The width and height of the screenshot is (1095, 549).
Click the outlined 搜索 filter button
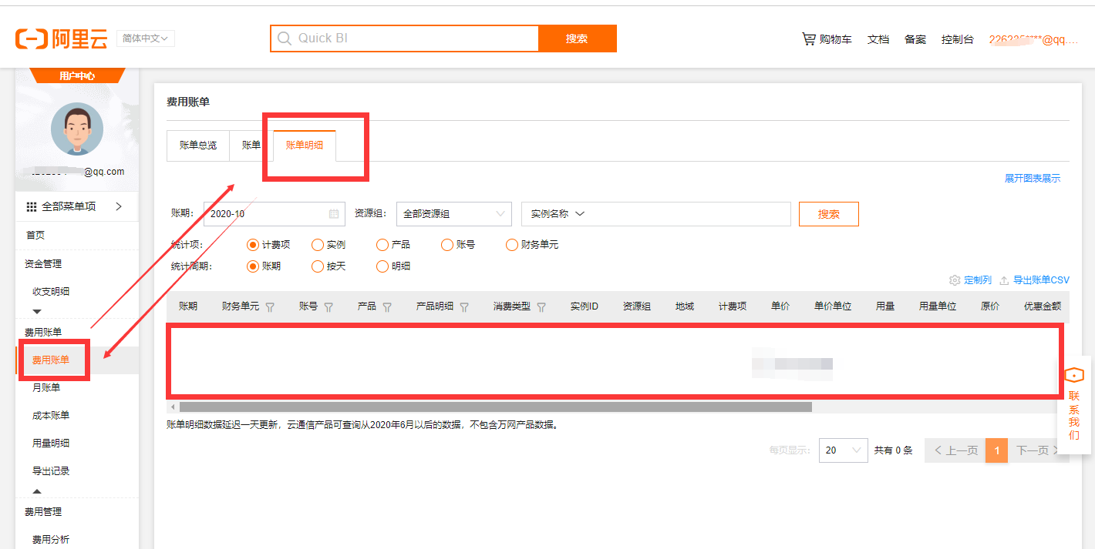click(829, 214)
